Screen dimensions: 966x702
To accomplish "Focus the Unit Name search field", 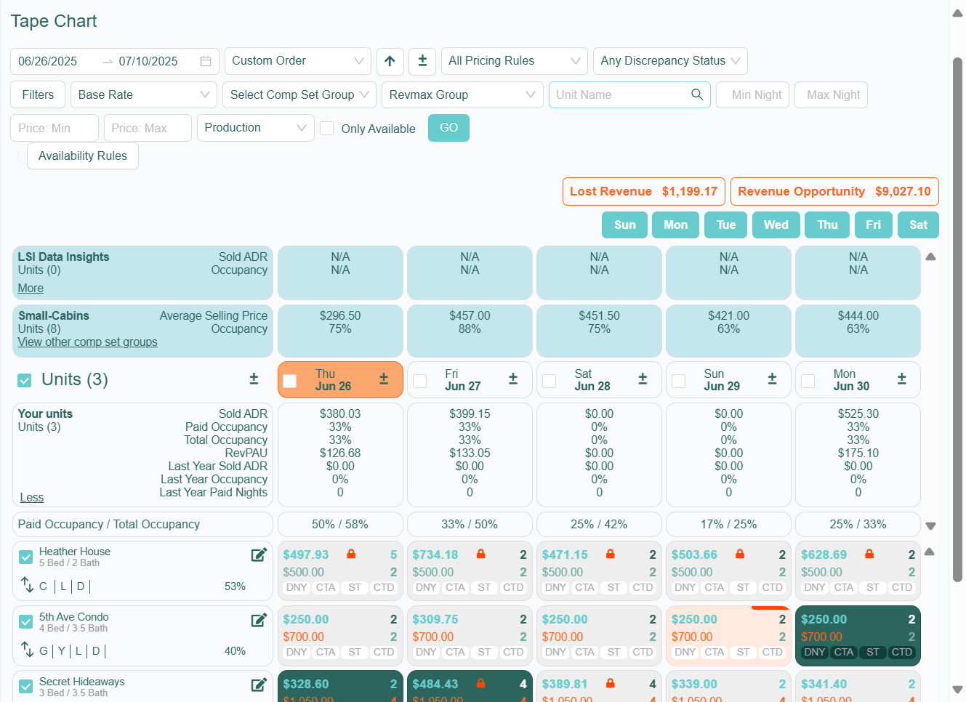I will pos(629,94).
